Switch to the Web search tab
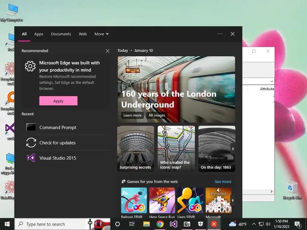307x230 pixels. tap(83, 34)
